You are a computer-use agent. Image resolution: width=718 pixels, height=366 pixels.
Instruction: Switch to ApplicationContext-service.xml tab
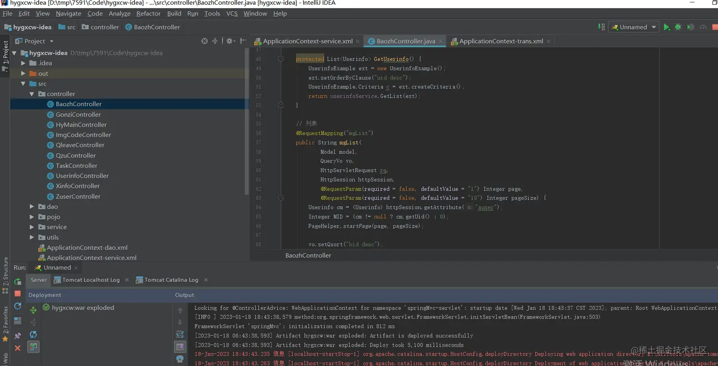click(307, 41)
